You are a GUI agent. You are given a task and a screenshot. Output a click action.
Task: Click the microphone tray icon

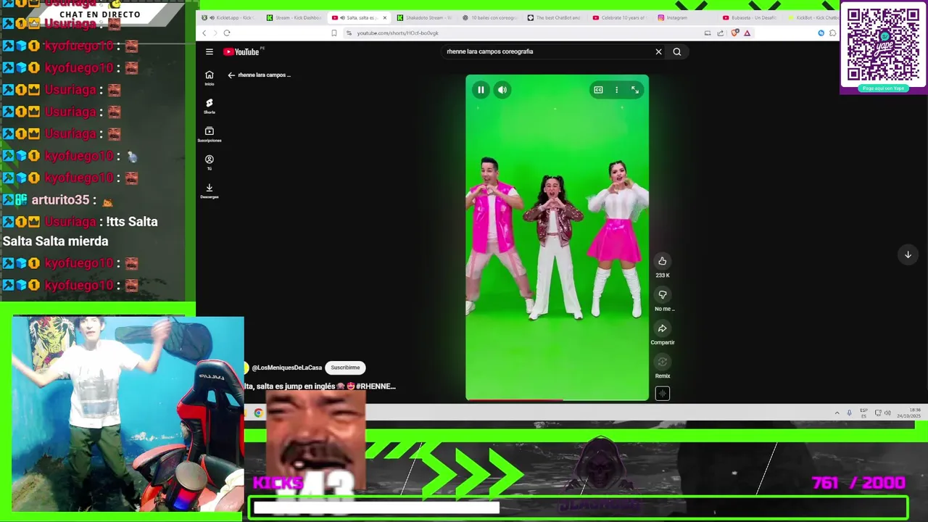[849, 413]
